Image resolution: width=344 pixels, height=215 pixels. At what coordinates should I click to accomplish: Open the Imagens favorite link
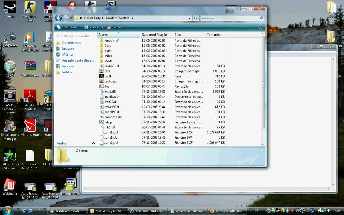point(68,48)
